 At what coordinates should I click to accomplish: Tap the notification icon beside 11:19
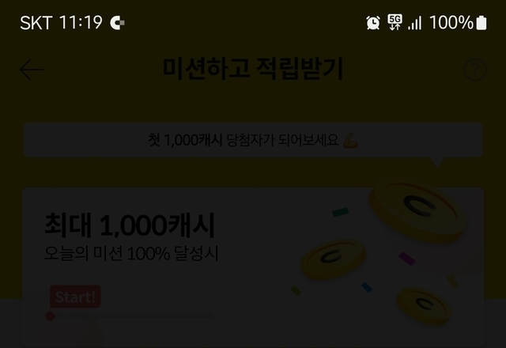[x=117, y=23]
